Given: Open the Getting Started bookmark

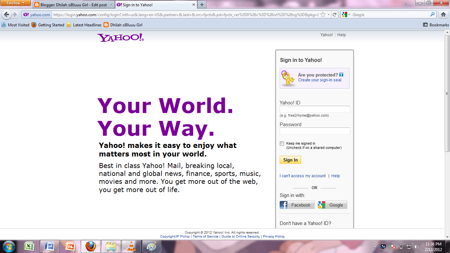Looking at the screenshot, I should [48, 25].
